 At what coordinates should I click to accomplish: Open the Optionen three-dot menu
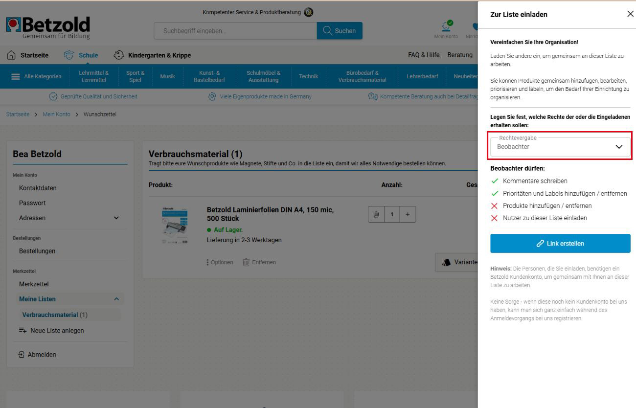point(220,262)
